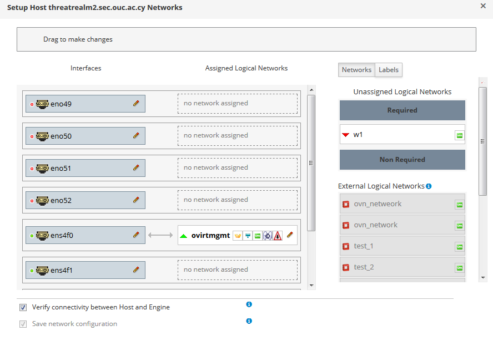Toggle Verify connectivity between Host and Engine

[x=23, y=307]
